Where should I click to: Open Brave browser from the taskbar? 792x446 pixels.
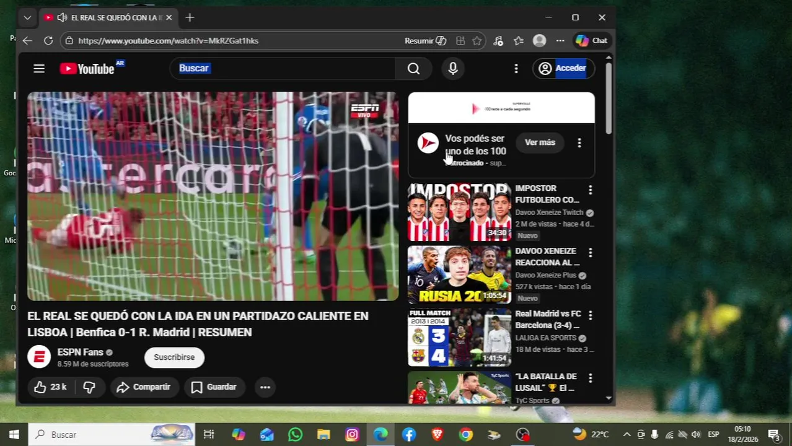[438, 435]
